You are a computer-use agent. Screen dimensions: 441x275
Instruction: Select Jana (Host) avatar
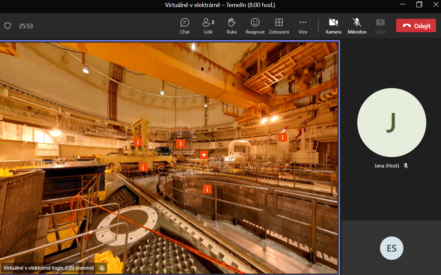click(391, 123)
